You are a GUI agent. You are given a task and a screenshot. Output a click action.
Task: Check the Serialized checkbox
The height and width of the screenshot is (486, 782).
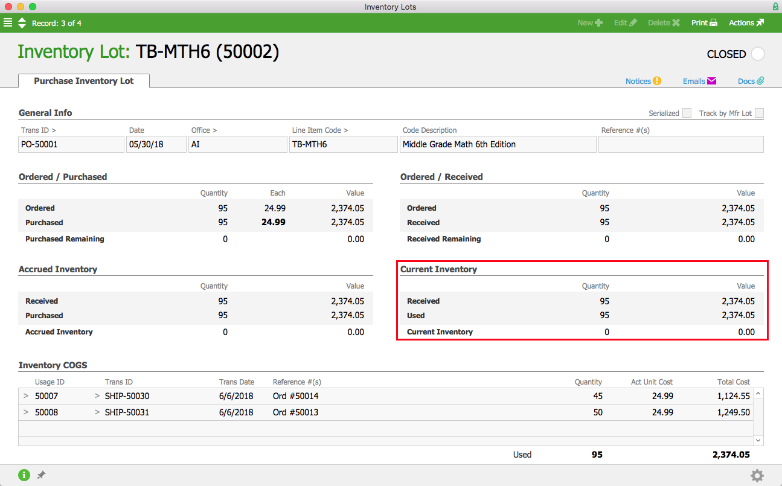pos(687,113)
